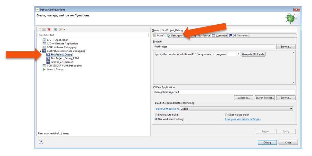Click the Duplicate launch configuration icon

point(44,29)
